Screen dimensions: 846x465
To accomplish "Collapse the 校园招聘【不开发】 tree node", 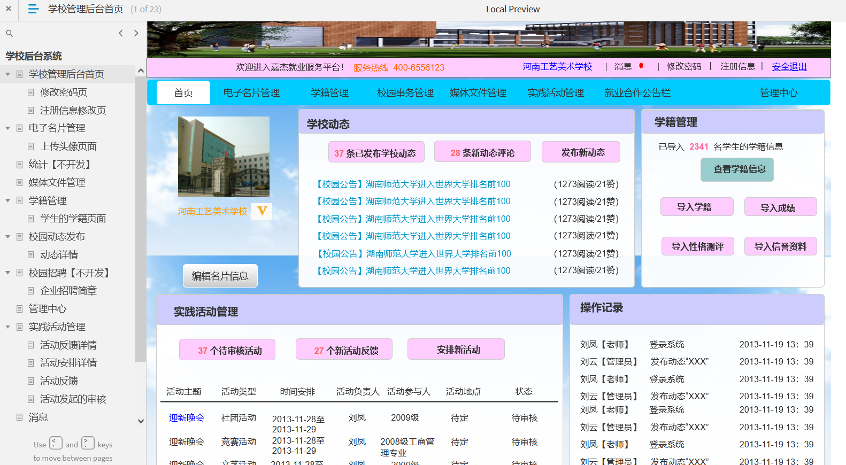I will pos(7,273).
